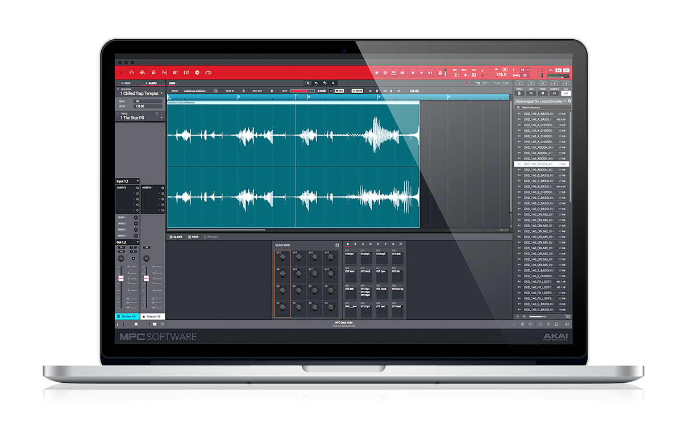
Task: Select the ALL browser filter
Action: [566, 93]
